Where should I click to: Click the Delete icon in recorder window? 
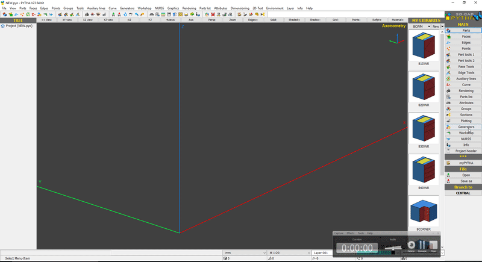click(411, 245)
